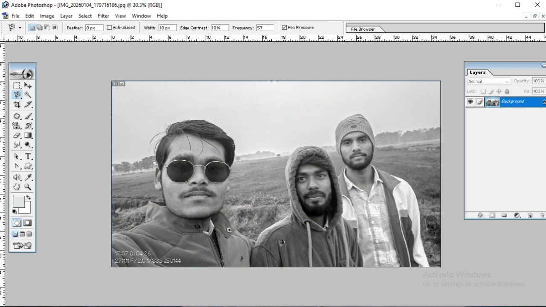Add a layer style in Layers panel

(480, 215)
